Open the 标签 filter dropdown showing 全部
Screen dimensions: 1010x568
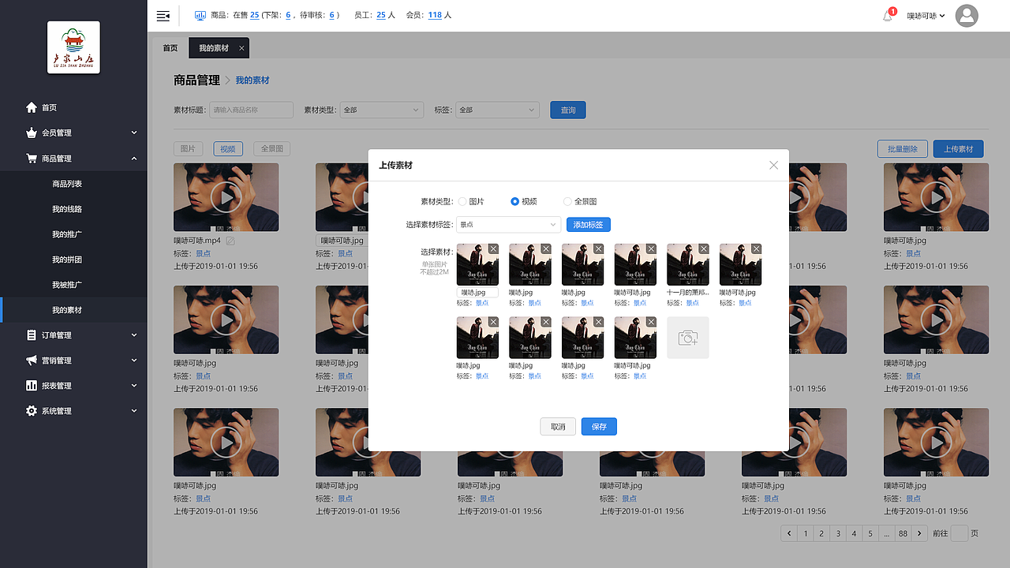point(497,110)
